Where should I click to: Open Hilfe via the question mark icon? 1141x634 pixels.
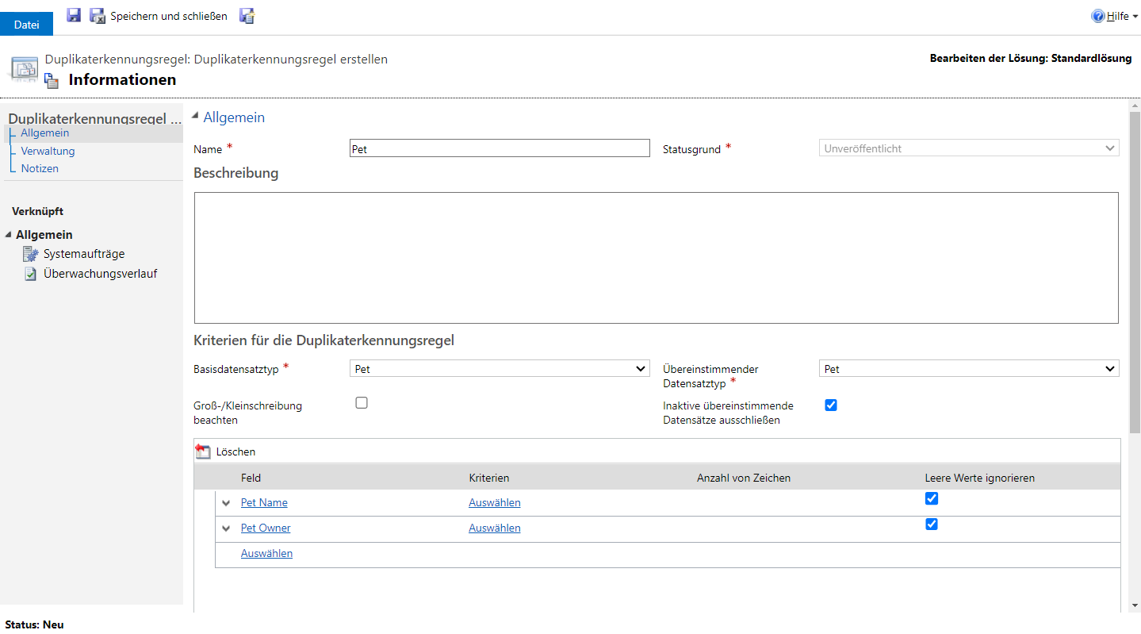[1098, 16]
